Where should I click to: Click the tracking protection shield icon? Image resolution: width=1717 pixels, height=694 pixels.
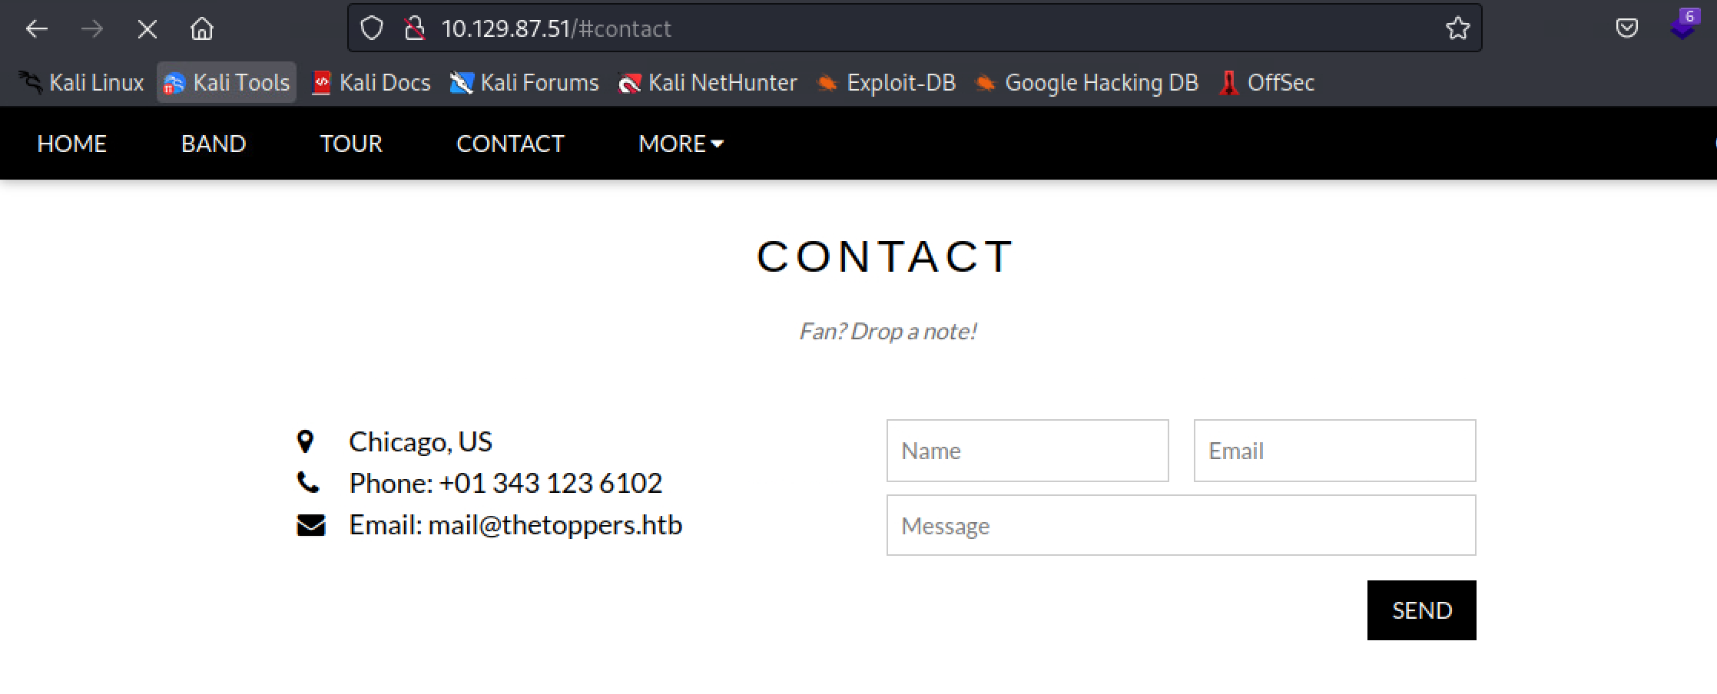pyautogui.click(x=372, y=28)
